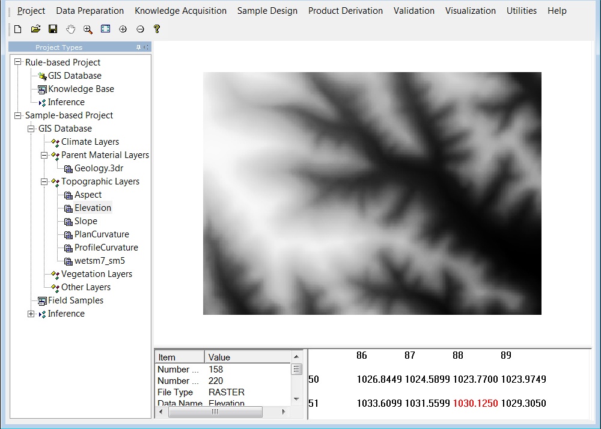Viewport: 601px width, 429px height.
Task: Select the Geology.3dr tree item
Action: tap(99, 168)
